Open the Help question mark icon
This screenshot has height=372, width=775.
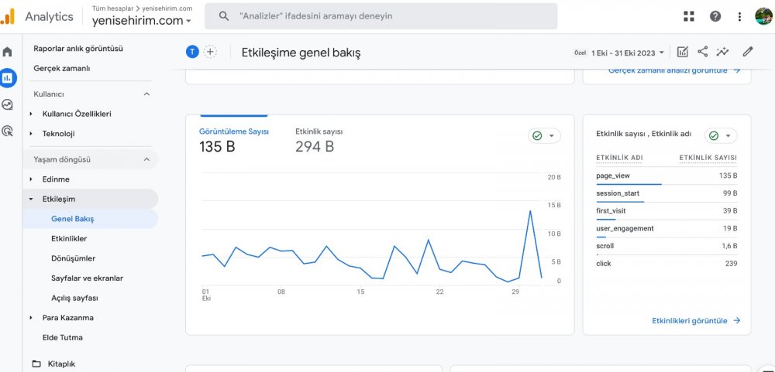(715, 16)
